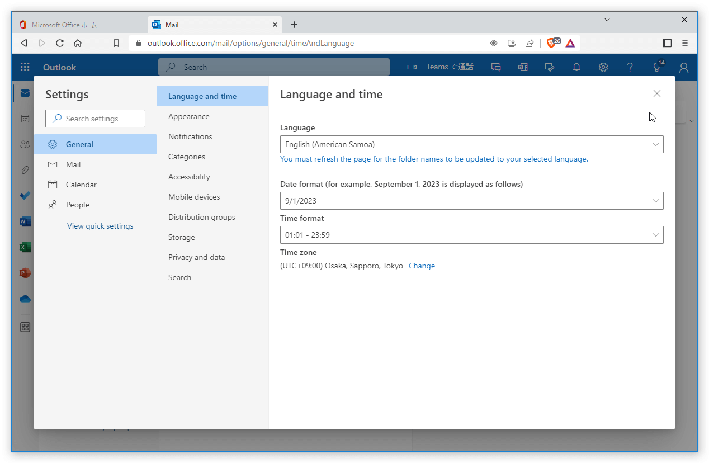Click the Change time zone link
Screen dimensions: 709x463
tap(422, 266)
